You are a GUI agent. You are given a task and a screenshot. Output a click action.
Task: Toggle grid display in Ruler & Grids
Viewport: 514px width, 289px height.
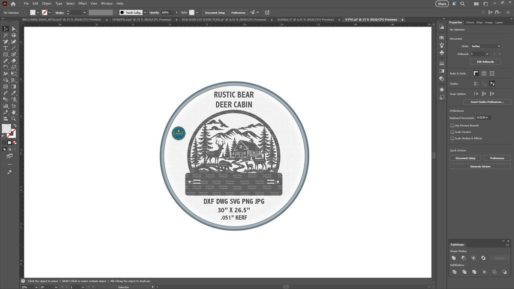[484, 74]
